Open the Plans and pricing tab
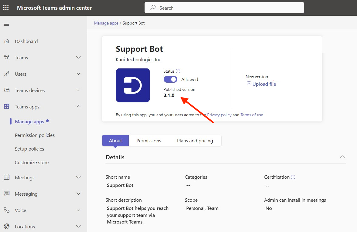The height and width of the screenshot is (232, 357). (195, 141)
